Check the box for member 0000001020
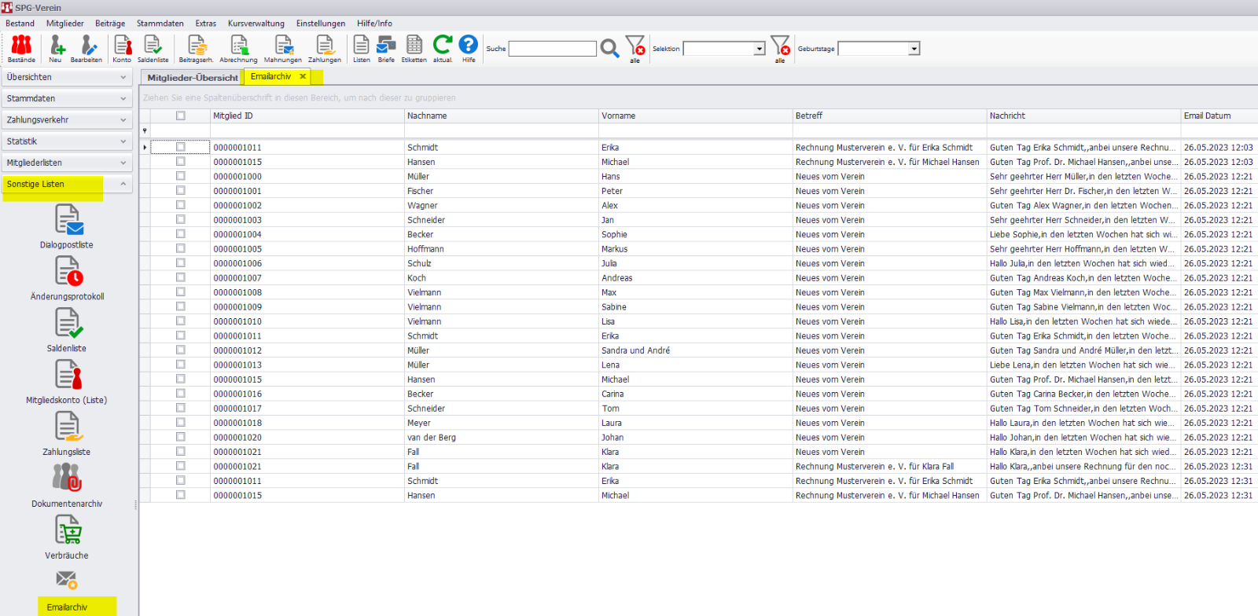 pyautogui.click(x=181, y=437)
